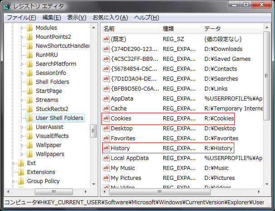Image resolution: width=275 pixels, height=211 pixels.
Task: Select the Desktop registry value row
Action: click(122, 128)
